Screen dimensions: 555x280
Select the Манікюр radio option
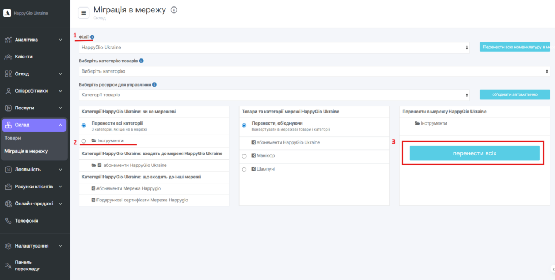tap(244, 156)
